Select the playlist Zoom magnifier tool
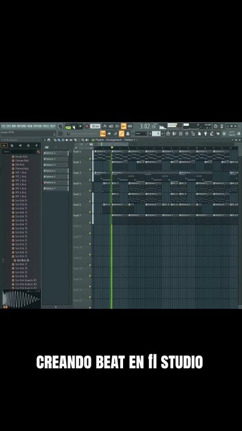This screenshot has height=431, width=242. (x=82, y=140)
